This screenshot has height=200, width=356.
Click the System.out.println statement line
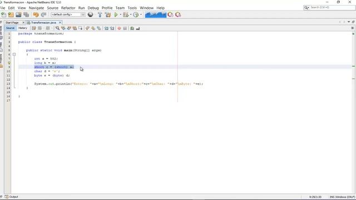click(118, 84)
